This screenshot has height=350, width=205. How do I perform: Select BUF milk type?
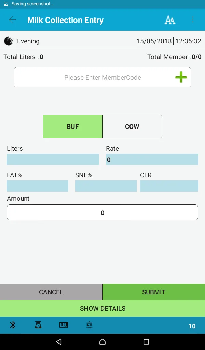point(72,126)
